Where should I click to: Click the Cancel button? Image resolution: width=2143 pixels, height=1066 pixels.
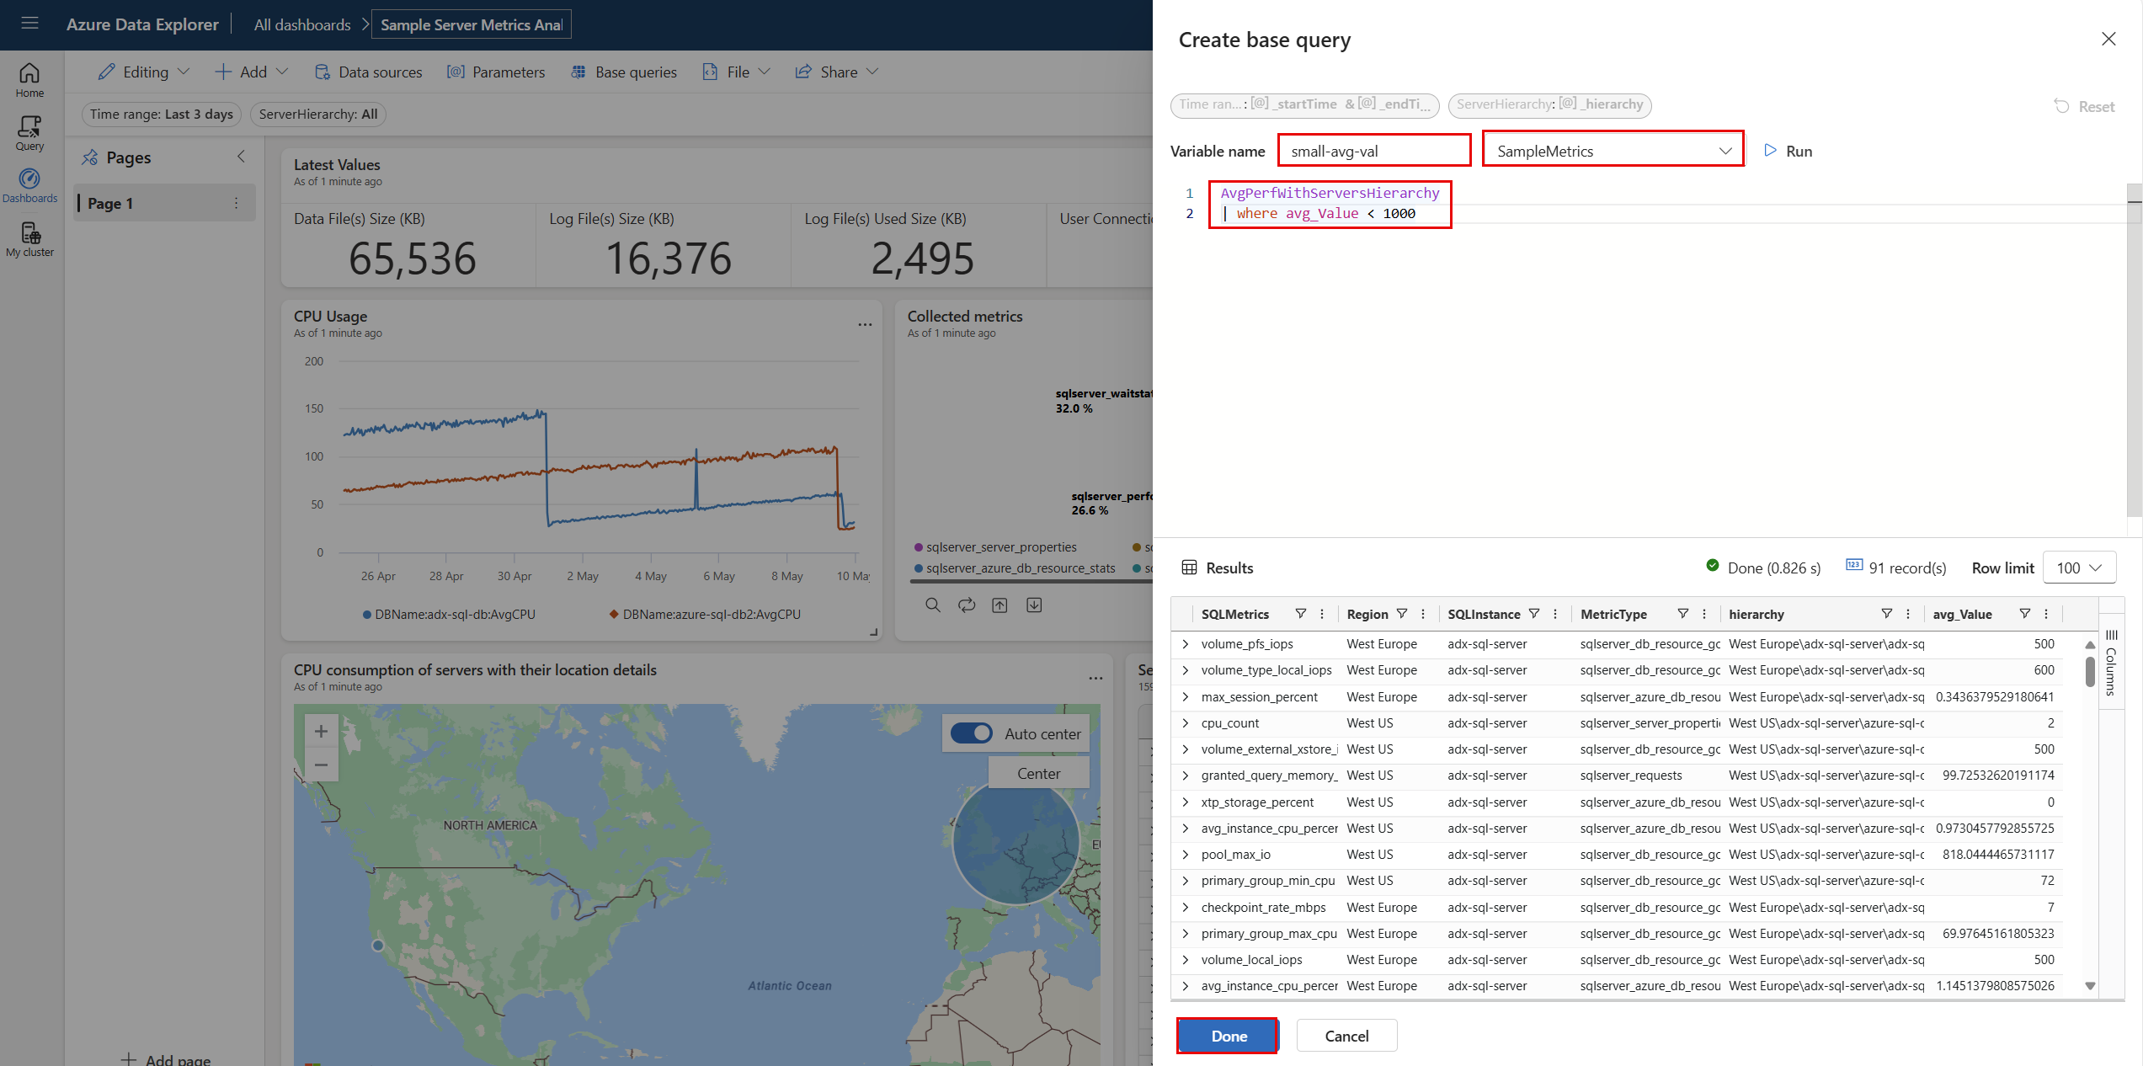[1346, 1036]
